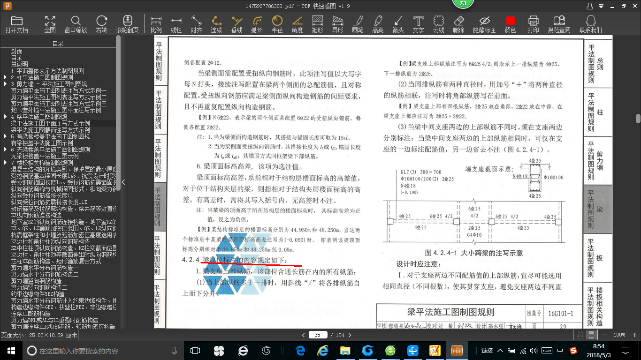Click the 100% zoom level
Viewport: 641px width, 360px height.
click(x=619, y=335)
